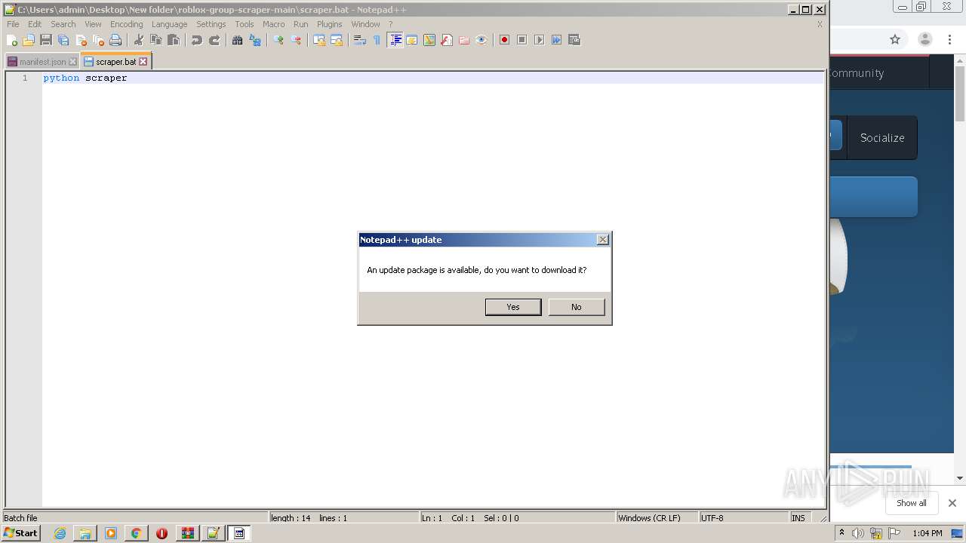Click the Zoom In toolbar icon
Screen dimensions: 966x543
click(278, 40)
